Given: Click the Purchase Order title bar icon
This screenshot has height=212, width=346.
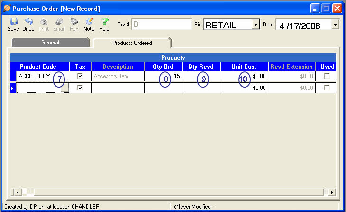Looking at the screenshot, I should point(7,9).
